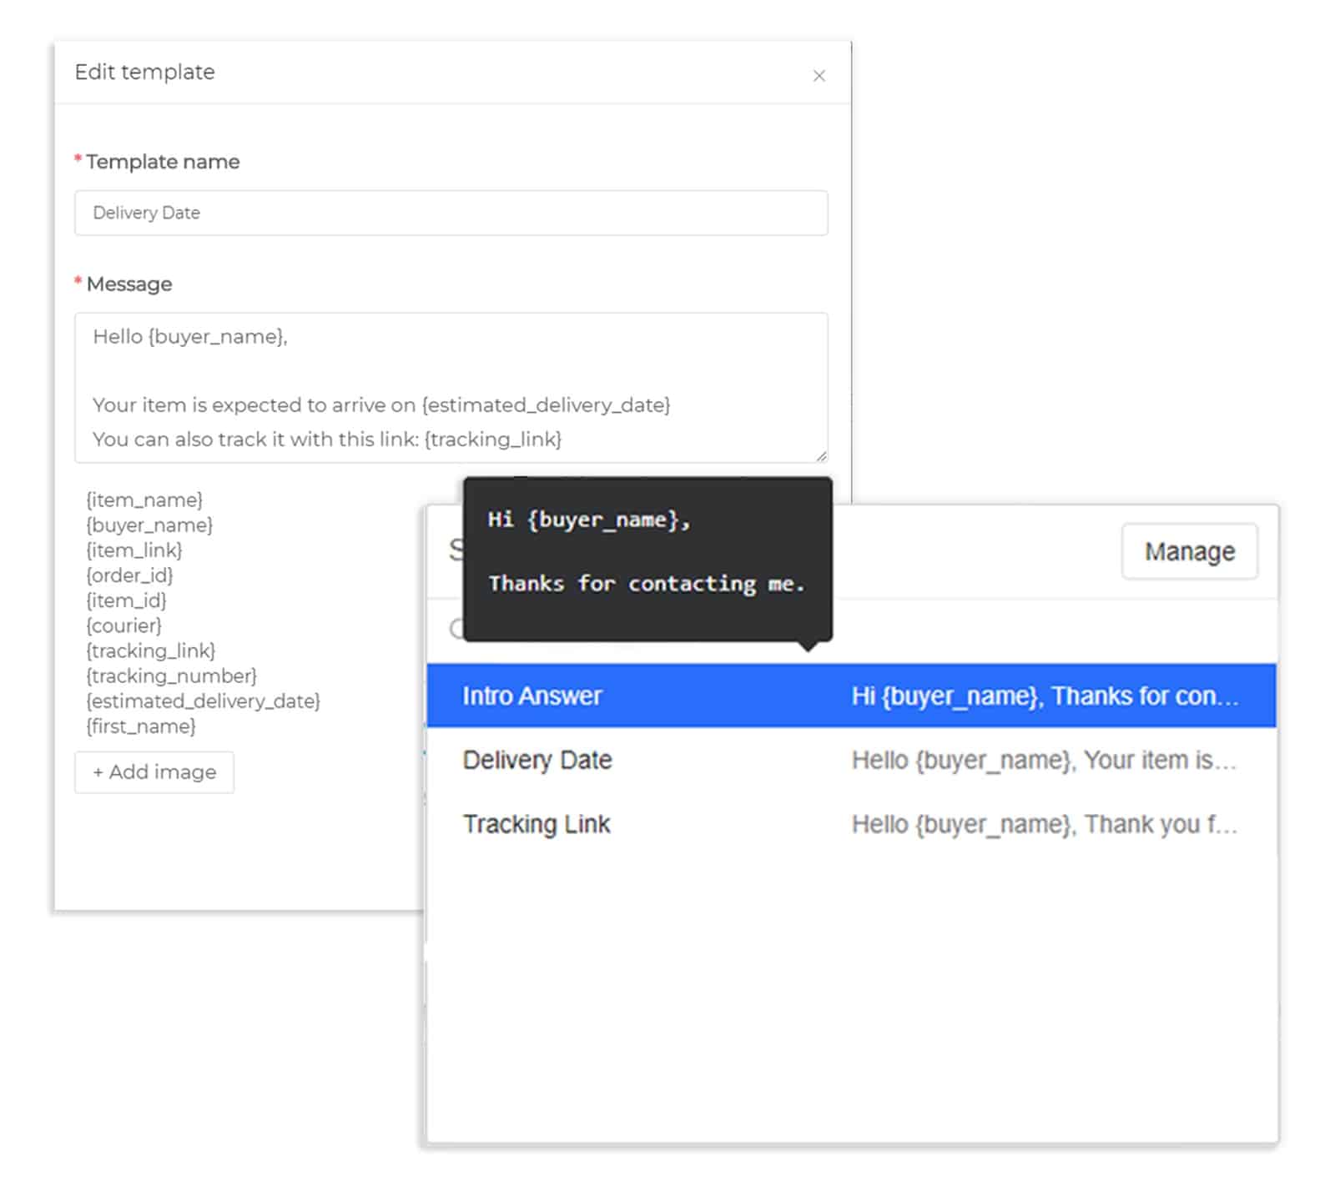Insert the {item_id} placeholder

[126, 601]
